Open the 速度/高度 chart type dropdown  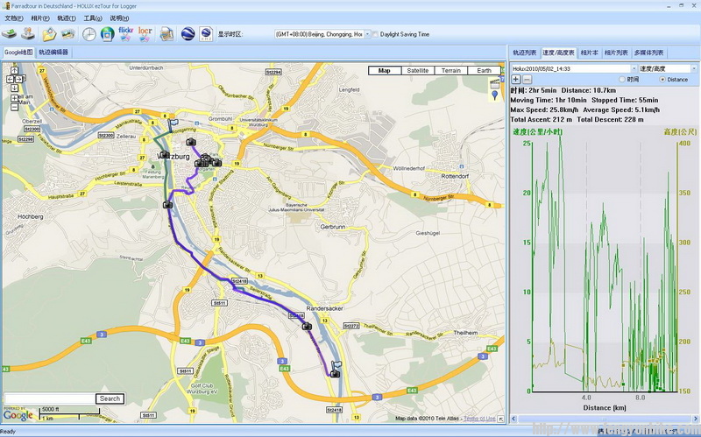[691, 67]
